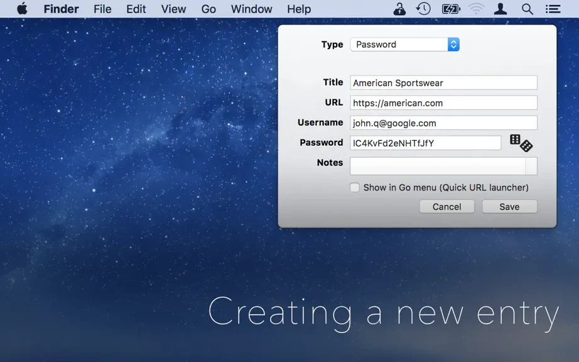Screen dimensions: 579x362
Task: Open the password manager padlock menu bar icon
Action: coord(399,9)
